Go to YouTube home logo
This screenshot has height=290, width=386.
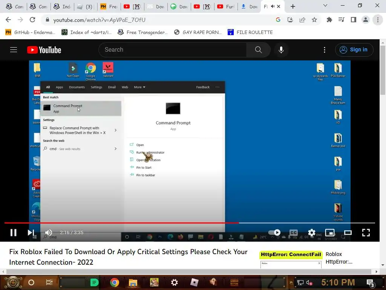click(44, 50)
